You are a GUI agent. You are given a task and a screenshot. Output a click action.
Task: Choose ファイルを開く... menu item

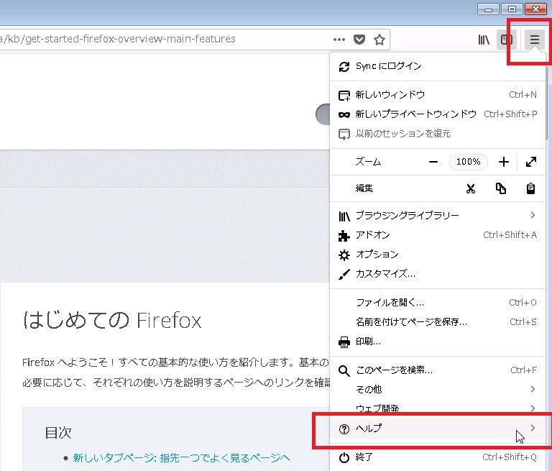438,303
